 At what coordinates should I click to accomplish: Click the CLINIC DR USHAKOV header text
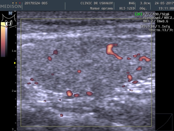97,3
